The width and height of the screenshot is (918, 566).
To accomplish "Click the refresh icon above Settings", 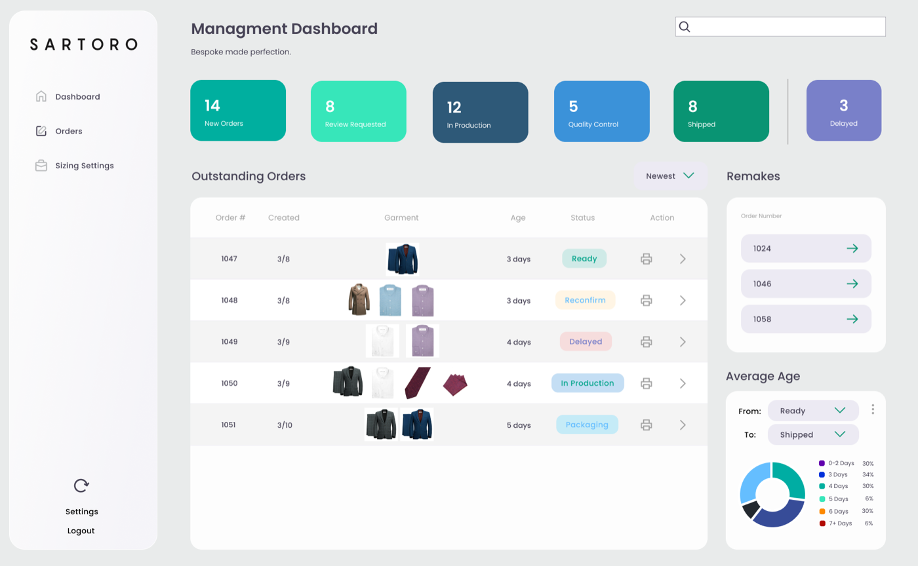I will pyautogui.click(x=81, y=485).
